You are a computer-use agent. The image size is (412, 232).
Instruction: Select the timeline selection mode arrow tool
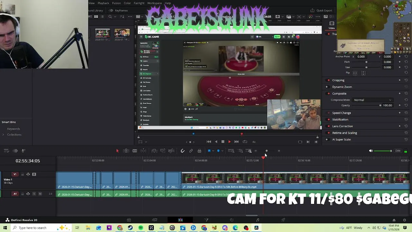coord(117,151)
